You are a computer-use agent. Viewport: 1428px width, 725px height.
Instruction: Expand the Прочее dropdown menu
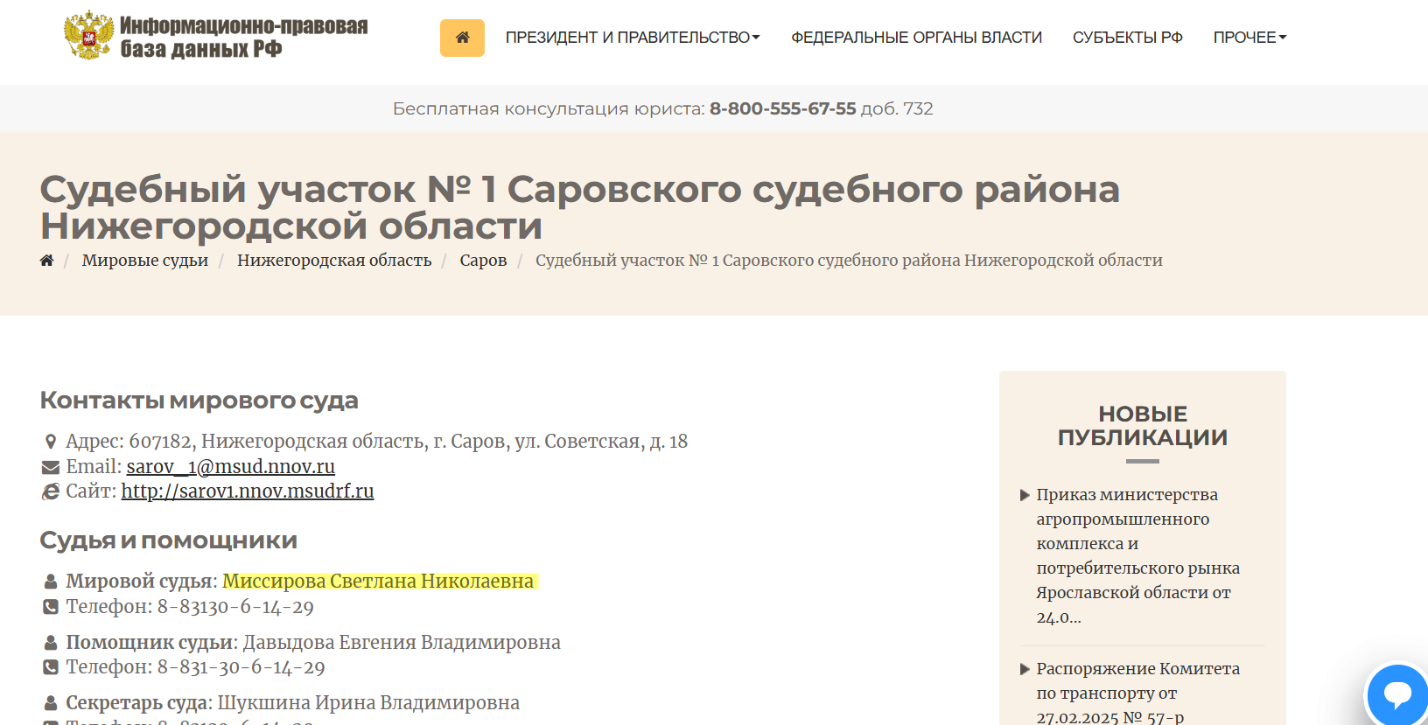(1249, 38)
